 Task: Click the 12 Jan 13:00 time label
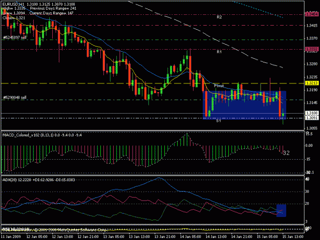(x=62, y=236)
